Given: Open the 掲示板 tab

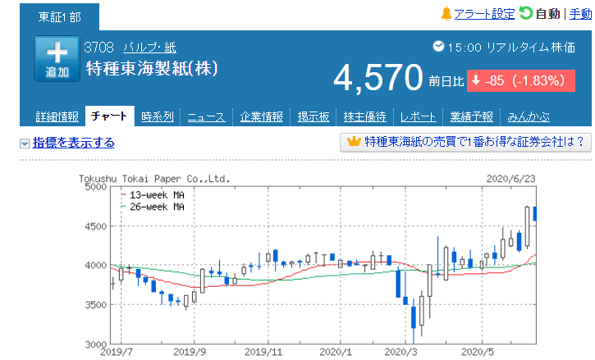Looking at the screenshot, I should point(313,116).
